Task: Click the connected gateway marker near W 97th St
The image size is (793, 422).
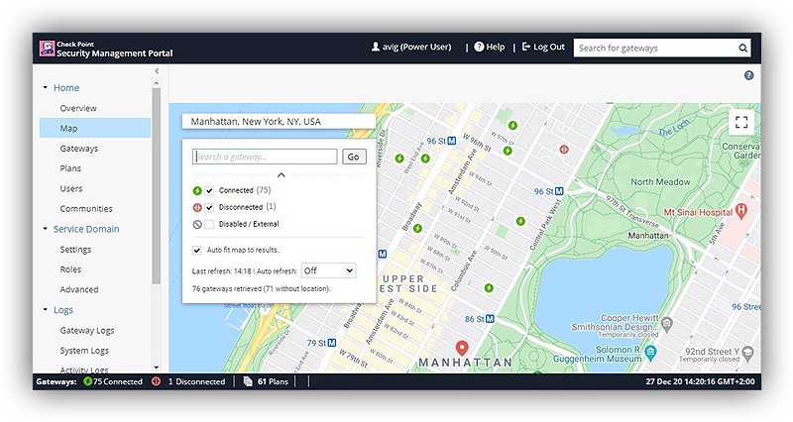Action: (x=512, y=125)
